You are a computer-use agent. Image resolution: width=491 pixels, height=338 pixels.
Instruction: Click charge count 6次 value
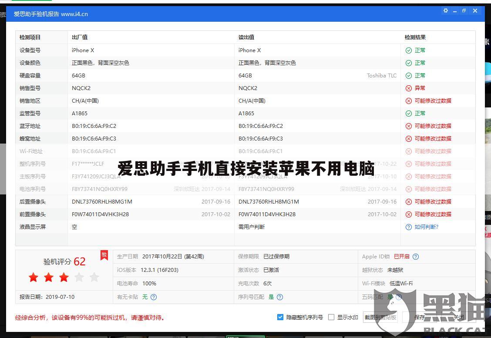267,284
